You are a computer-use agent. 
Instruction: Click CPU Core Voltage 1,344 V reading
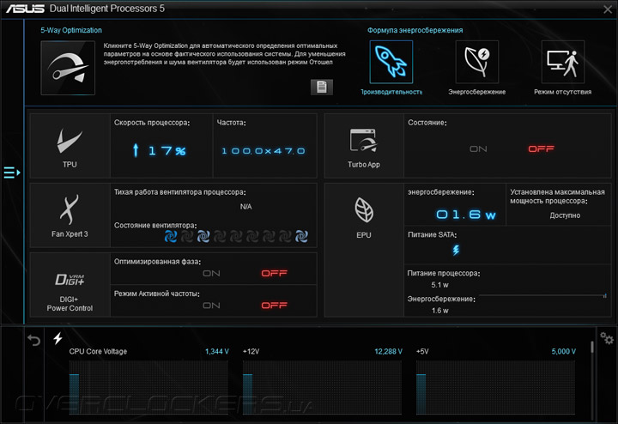click(217, 352)
